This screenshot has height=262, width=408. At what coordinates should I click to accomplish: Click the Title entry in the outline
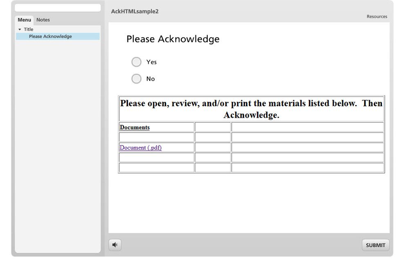tap(29, 29)
